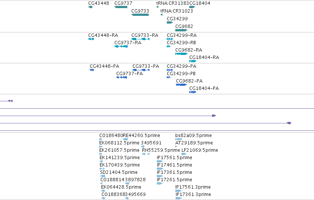Image resolution: width=314 pixels, height=200 pixels.
Task: Select EST label IP17261.5prime
Action: 175,180
